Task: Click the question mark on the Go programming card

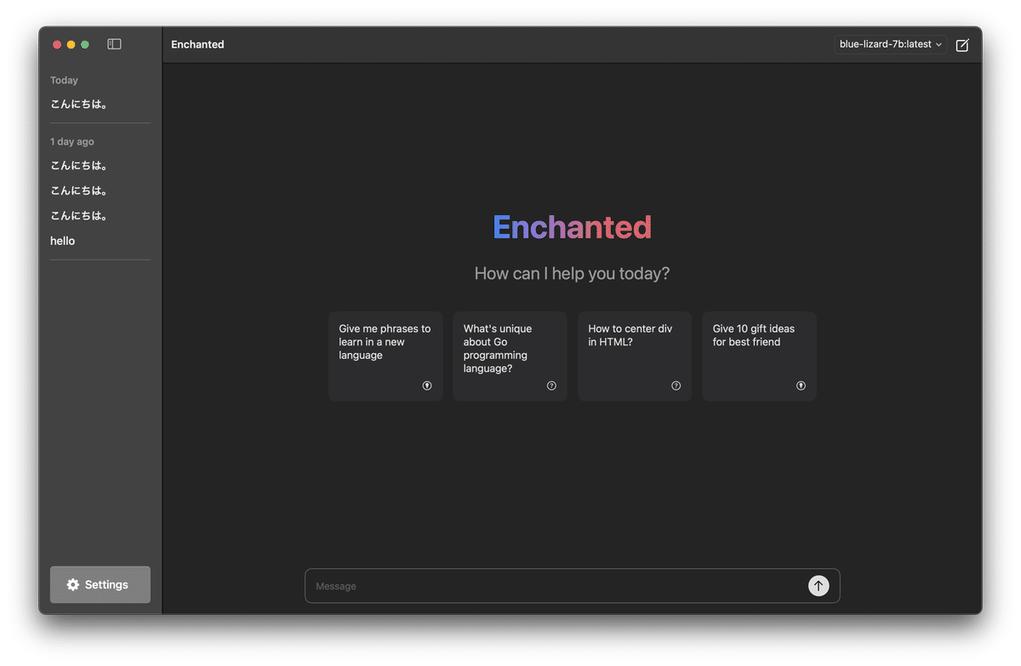Action: (x=551, y=385)
